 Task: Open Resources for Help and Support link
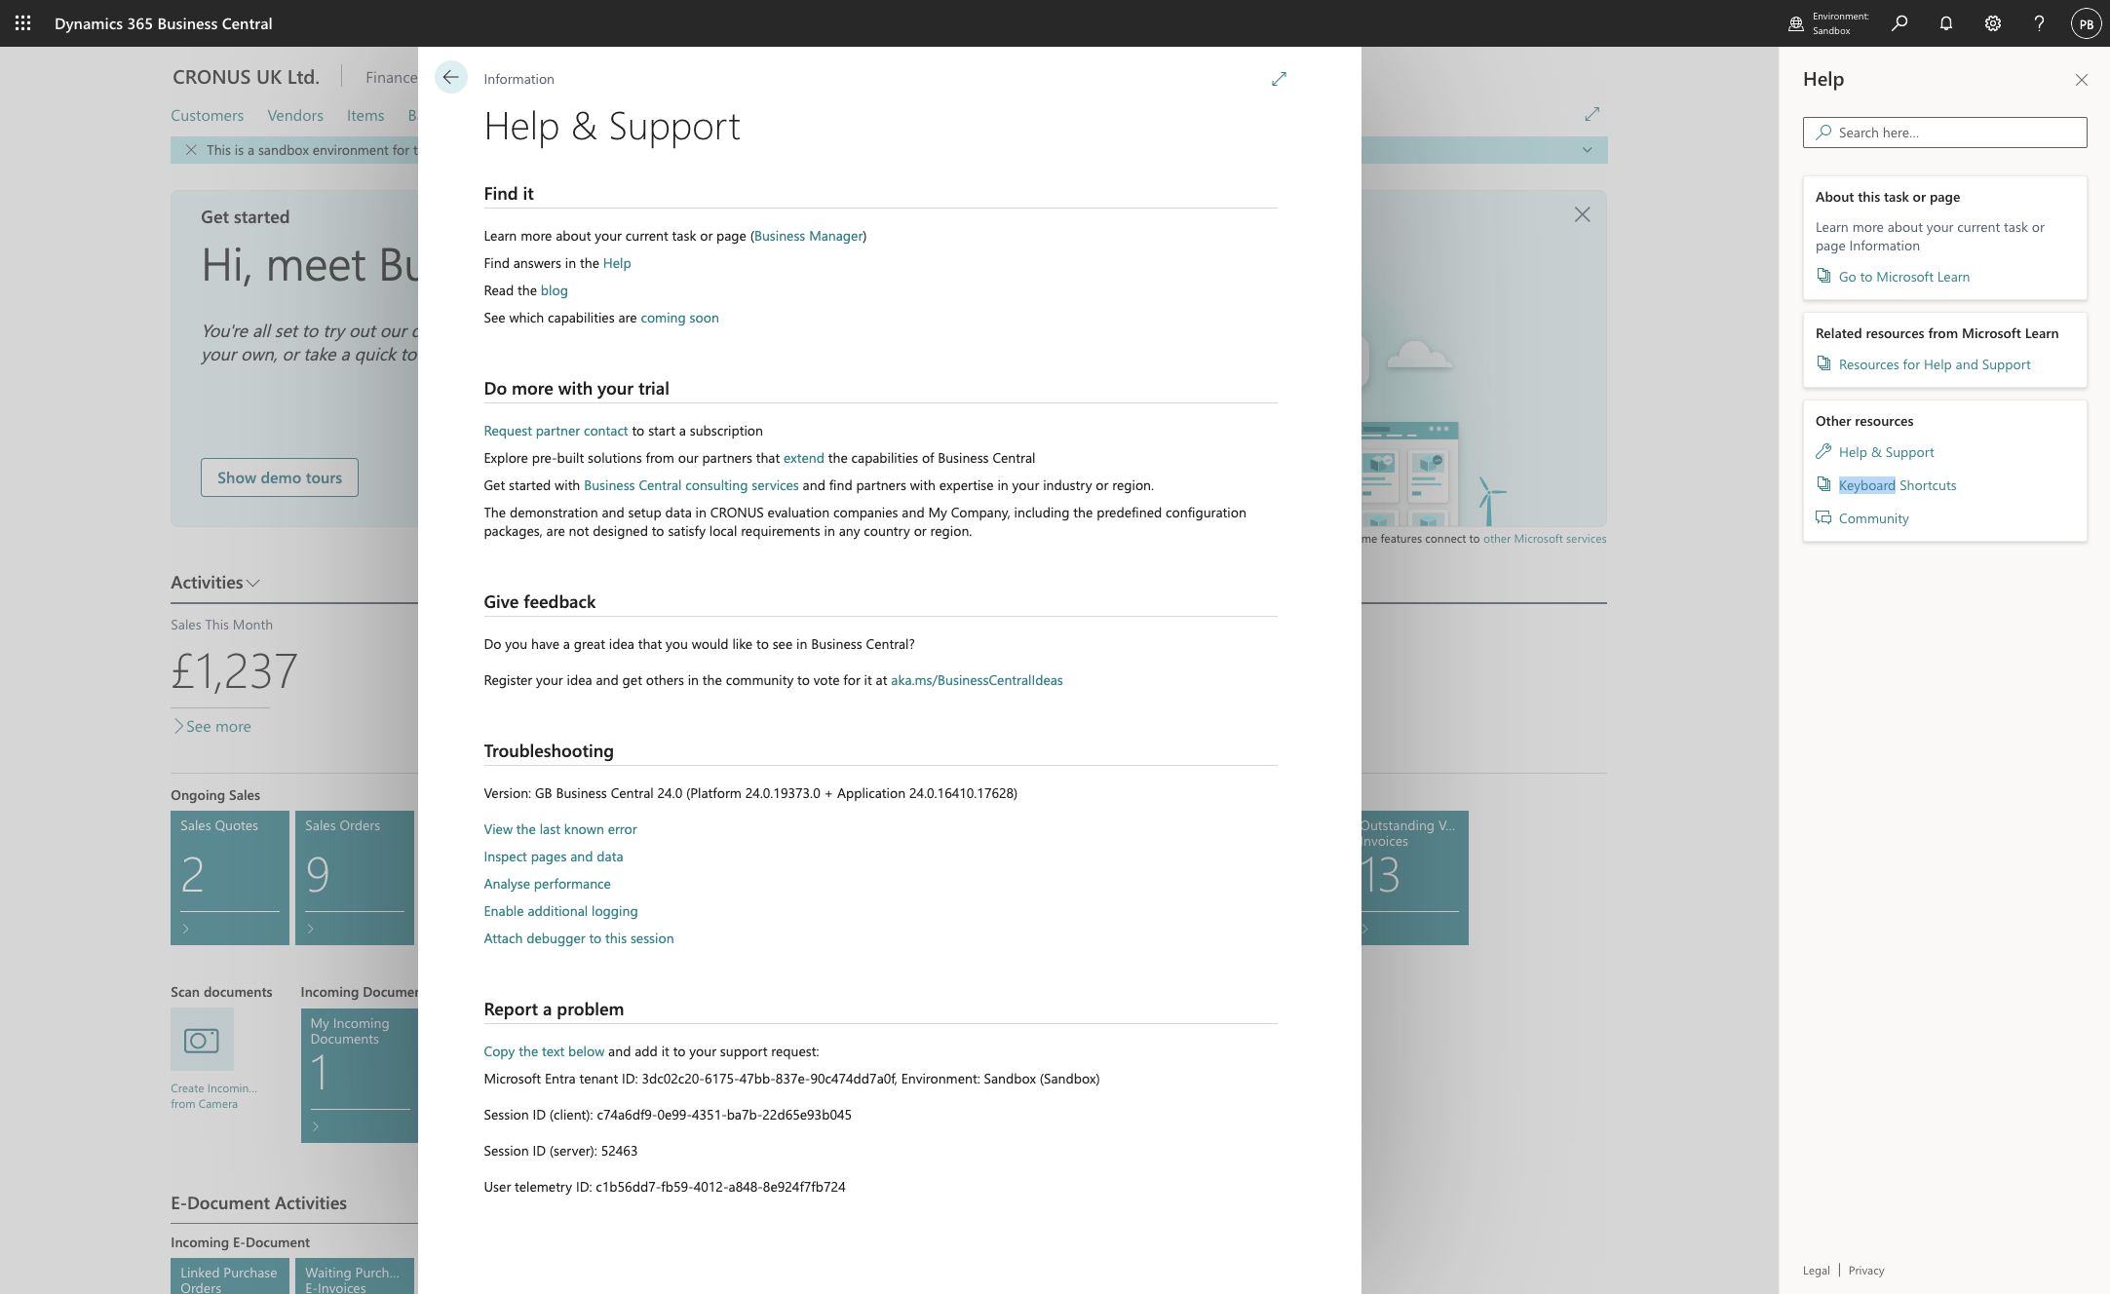pos(1935,364)
